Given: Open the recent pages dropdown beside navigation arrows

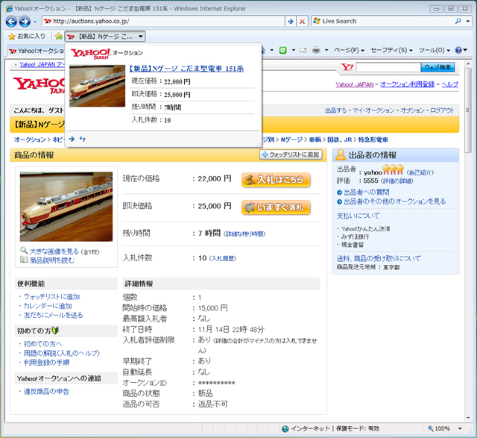Looking at the screenshot, I should coord(35,22).
